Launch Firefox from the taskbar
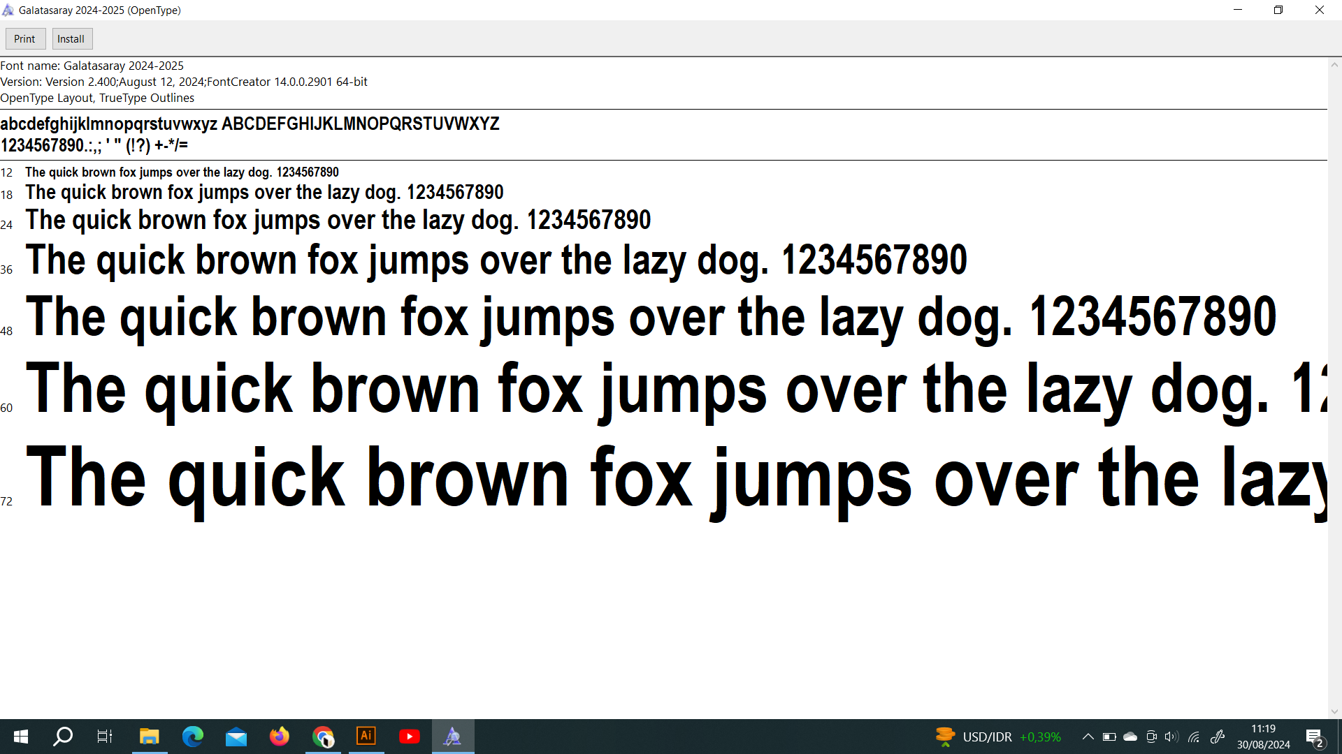The width and height of the screenshot is (1342, 754). click(x=280, y=737)
